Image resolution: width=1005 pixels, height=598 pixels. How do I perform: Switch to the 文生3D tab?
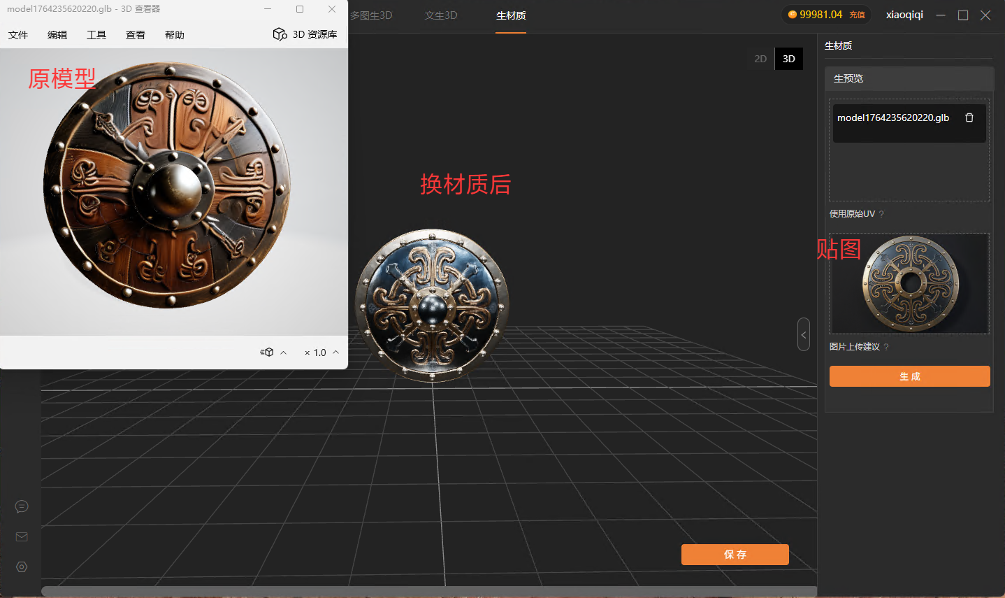pos(441,15)
